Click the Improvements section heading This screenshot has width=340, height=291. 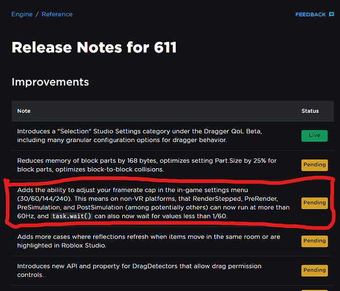50,82
